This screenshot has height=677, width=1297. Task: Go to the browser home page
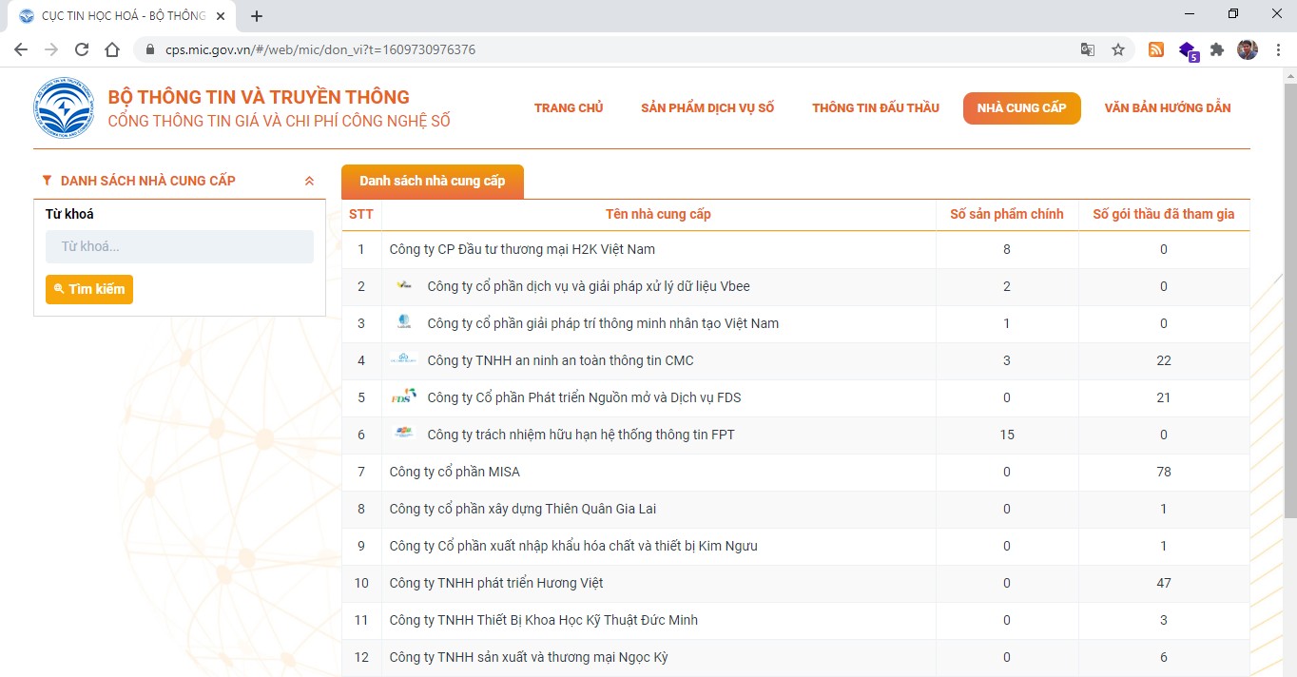tap(112, 49)
